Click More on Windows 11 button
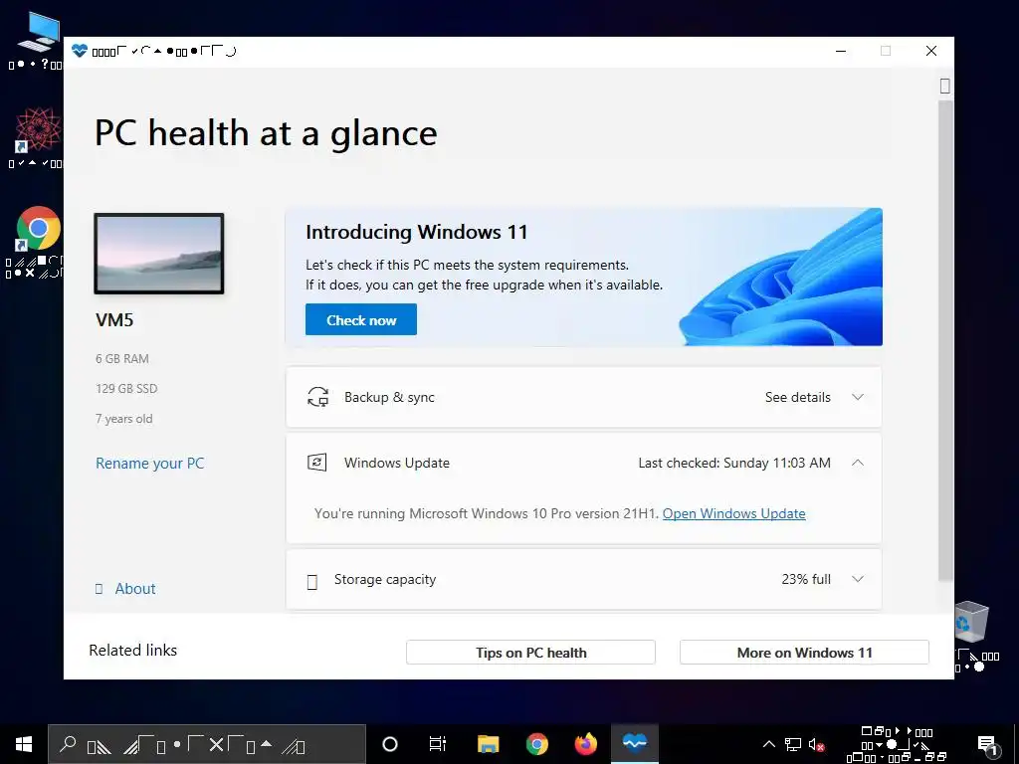The image size is (1019, 764). pos(804,653)
